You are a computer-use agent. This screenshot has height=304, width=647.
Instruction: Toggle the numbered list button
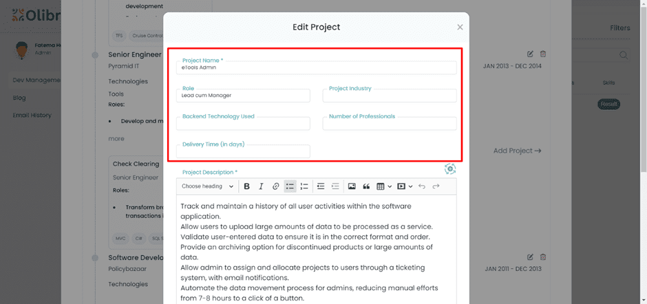[304, 186]
